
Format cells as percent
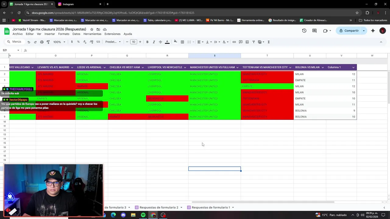78,42
